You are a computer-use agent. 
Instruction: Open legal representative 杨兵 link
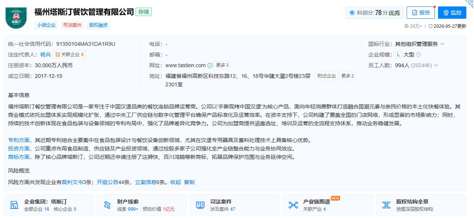click(46, 55)
